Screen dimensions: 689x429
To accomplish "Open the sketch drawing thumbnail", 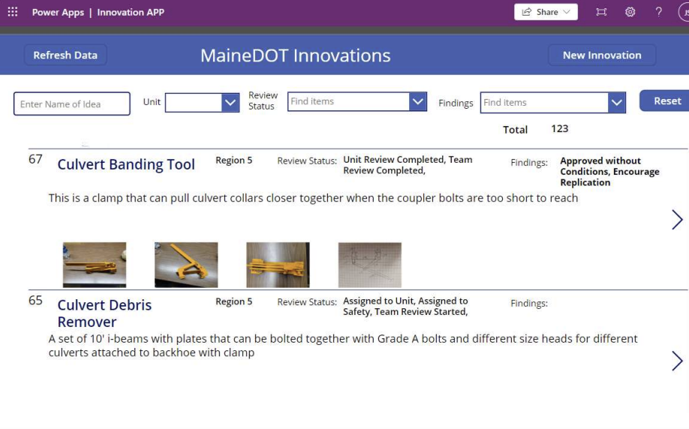I will point(370,265).
